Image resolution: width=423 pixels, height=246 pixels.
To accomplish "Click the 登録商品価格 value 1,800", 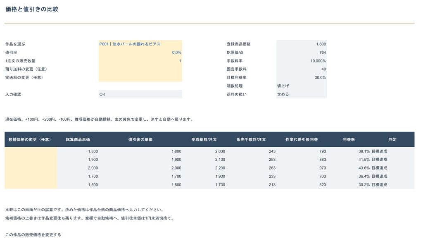I will coord(301,44).
